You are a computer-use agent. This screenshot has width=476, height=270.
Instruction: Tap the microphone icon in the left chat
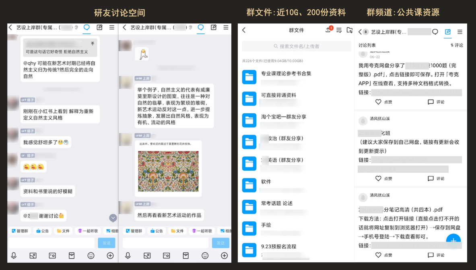click(x=14, y=256)
